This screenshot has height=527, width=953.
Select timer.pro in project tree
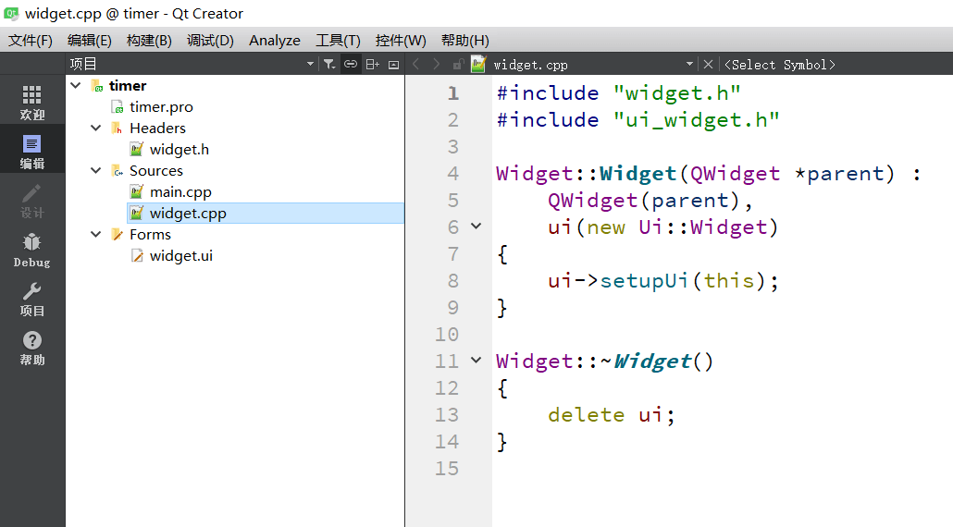click(x=161, y=107)
